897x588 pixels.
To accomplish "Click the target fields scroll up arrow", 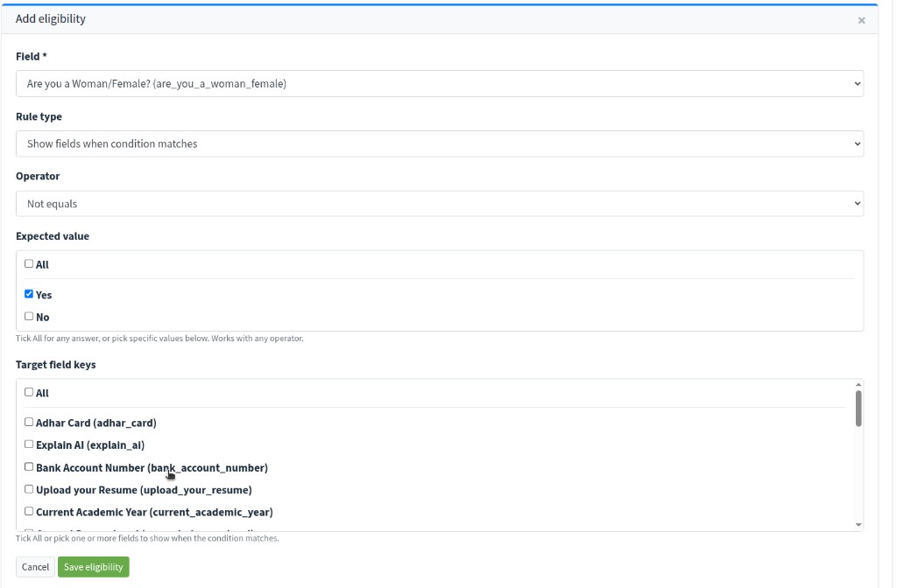I will tap(858, 385).
